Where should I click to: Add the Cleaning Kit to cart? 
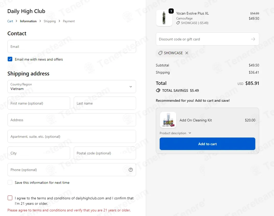pyautogui.click(x=207, y=144)
